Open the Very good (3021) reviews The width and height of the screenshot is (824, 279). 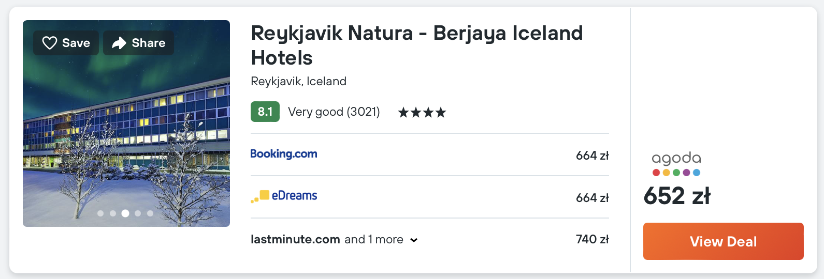coord(334,112)
